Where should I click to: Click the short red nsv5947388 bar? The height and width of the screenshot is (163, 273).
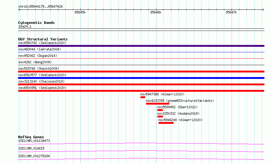pyautogui.click(x=143, y=97)
